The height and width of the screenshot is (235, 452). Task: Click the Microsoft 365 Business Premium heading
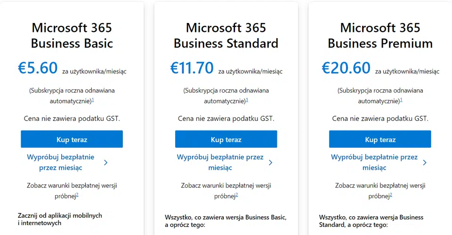pyautogui.click(x=380, y=36)
